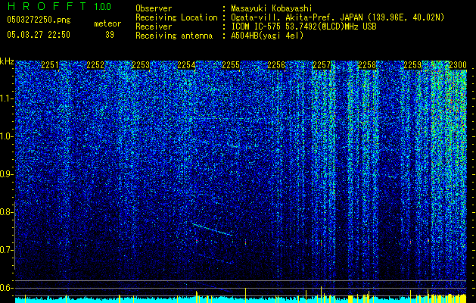Click the kHz axis unit label
This screenshot has width=476, height=303.
click(7, 61)
